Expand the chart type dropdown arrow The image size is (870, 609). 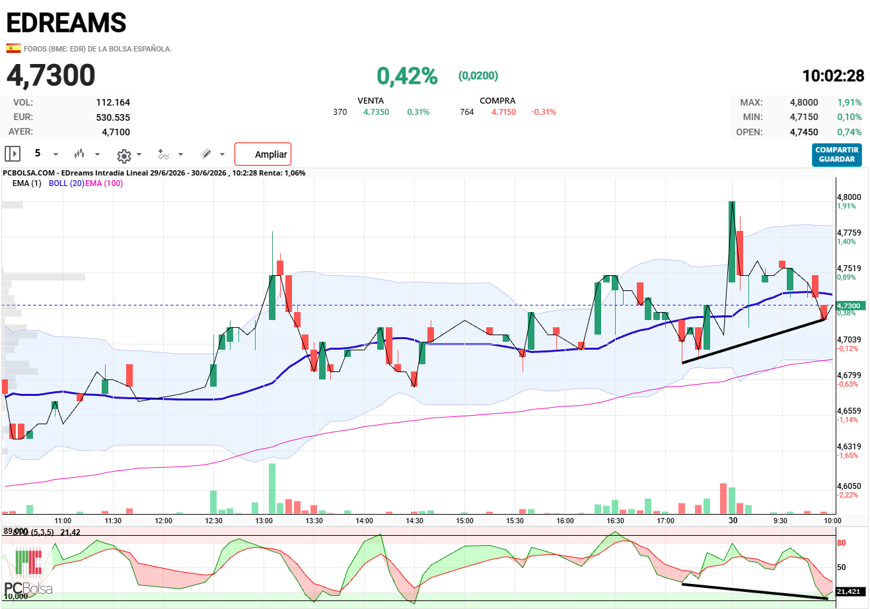point(97,154)
